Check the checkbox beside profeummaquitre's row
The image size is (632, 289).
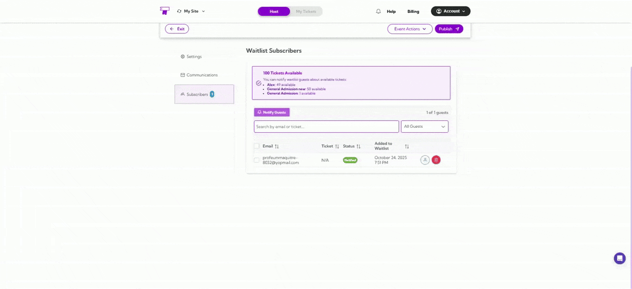click(x=257, y=160)
